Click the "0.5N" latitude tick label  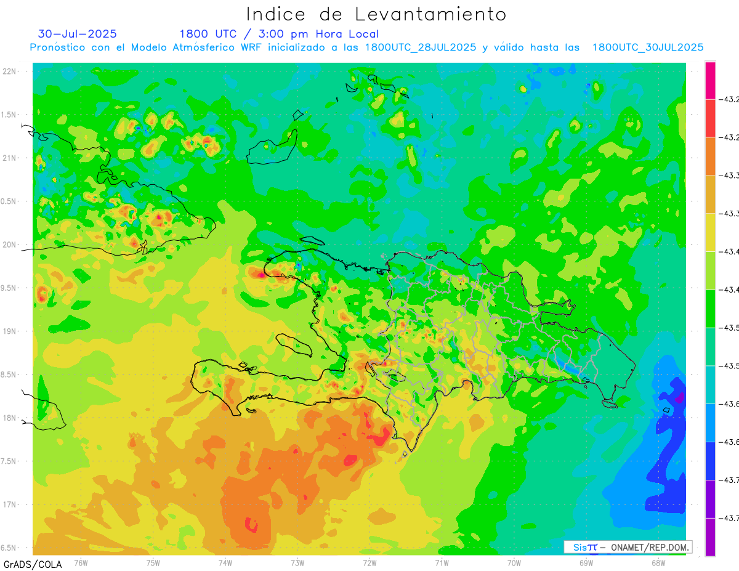point(9,201)
